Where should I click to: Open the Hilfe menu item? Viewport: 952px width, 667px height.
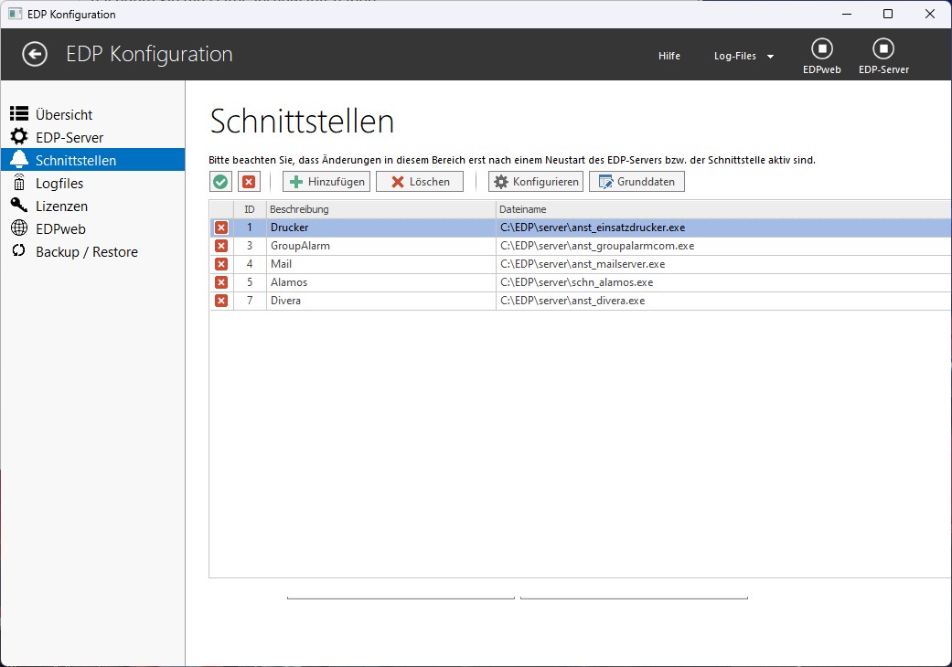(669, 56)
